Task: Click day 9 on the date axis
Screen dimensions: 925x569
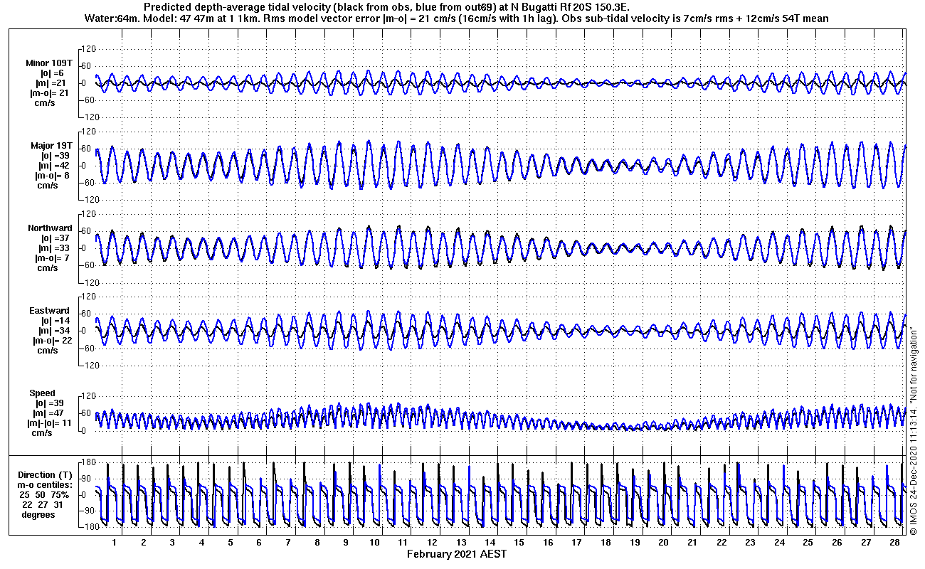Action: click(x=346, y=543)
